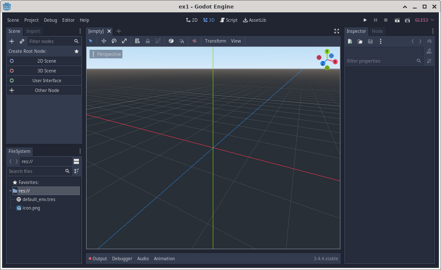
Task: Select icon.png file
Action: point(31,208)
